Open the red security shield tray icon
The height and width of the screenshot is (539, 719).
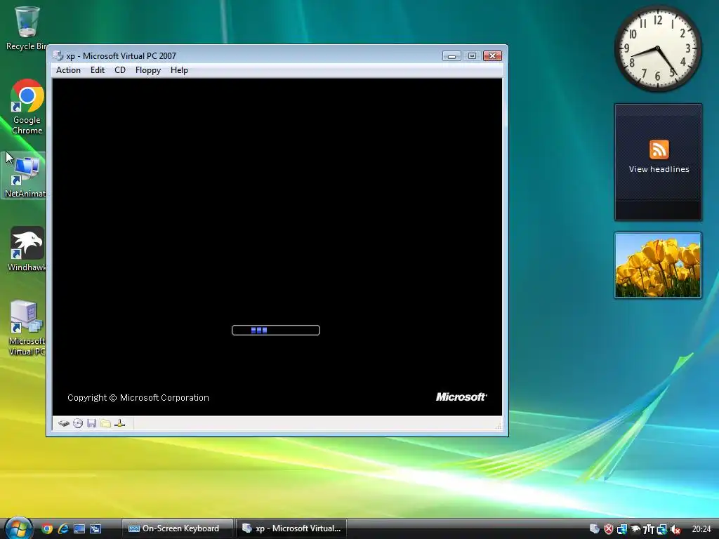coord(609,529)
